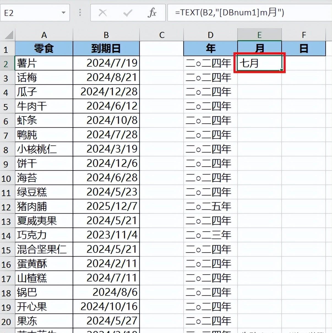Click the cell 锅巴

click(44, 292)
